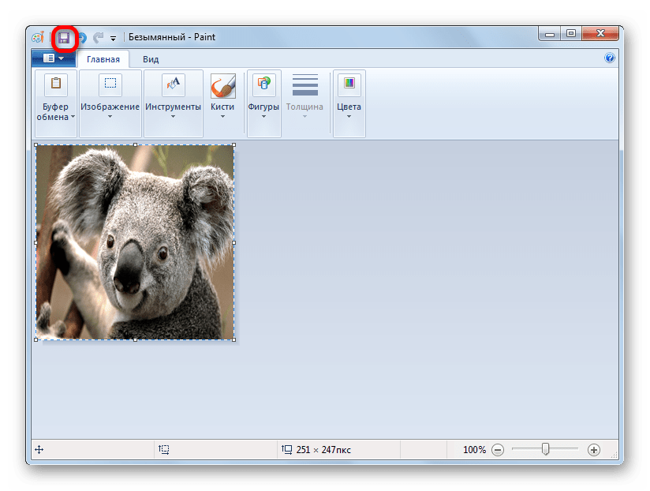Click the zoom slider handle

coord(545,449)
